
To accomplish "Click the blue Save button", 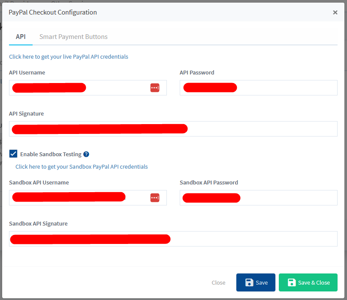I will pyautogui.click(x=256, y=282).
